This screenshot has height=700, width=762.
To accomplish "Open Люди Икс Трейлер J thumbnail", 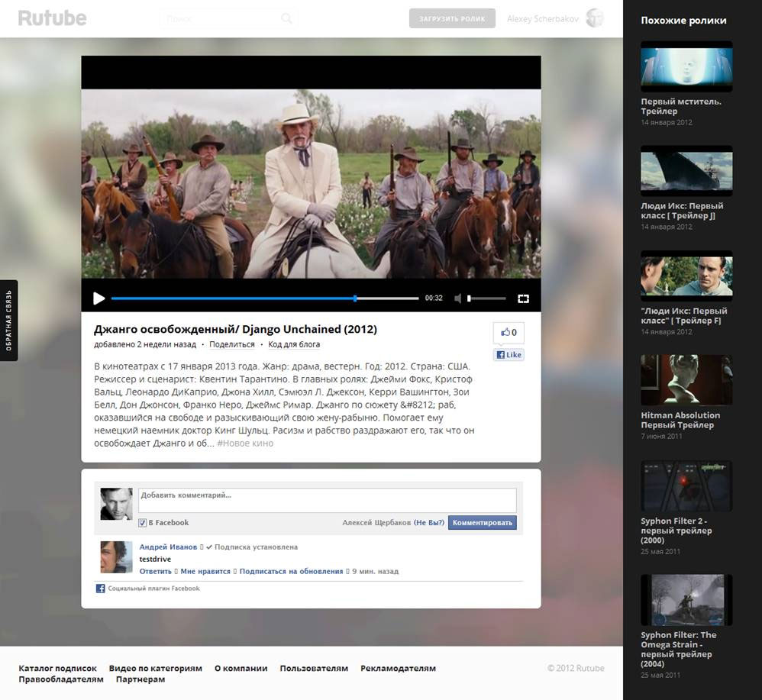I will (686, 171).
